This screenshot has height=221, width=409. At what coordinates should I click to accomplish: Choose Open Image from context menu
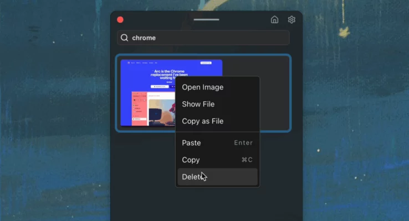click(218, 87)
